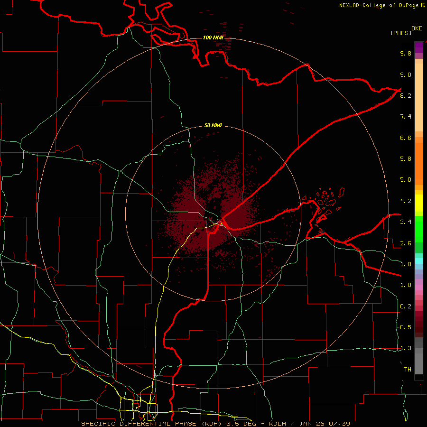Click the 5.0 value on the color scale
This screenshot has height=427, width=427.
click(x=406, y=180)
